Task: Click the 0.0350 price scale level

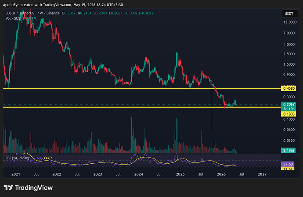Action: point(289,141)
